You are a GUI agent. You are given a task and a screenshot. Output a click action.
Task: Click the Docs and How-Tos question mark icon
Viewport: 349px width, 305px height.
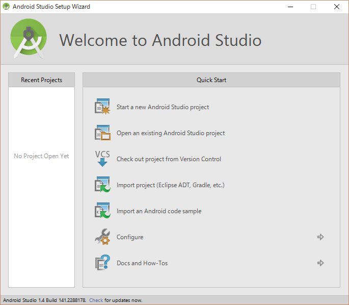[x=102, y=263]
